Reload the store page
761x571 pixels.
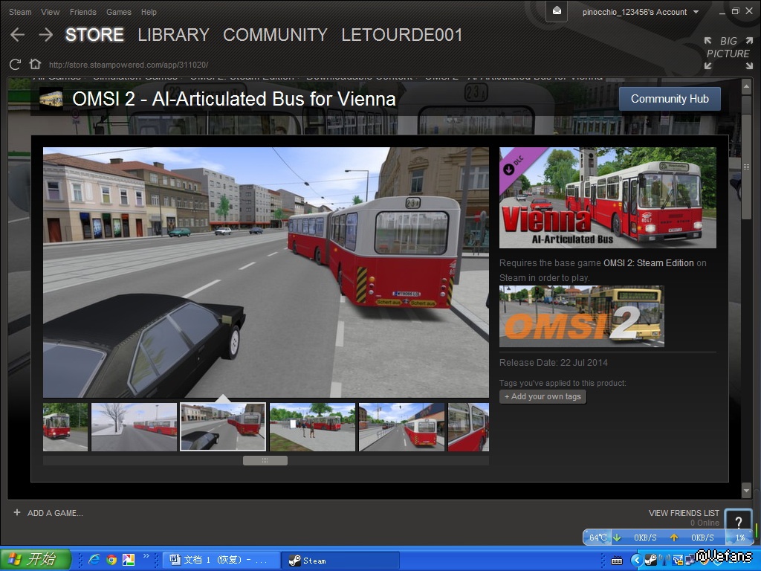(15, 65)
